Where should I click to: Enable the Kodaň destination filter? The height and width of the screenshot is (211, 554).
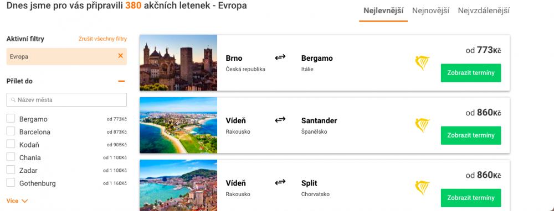[11, 144]
